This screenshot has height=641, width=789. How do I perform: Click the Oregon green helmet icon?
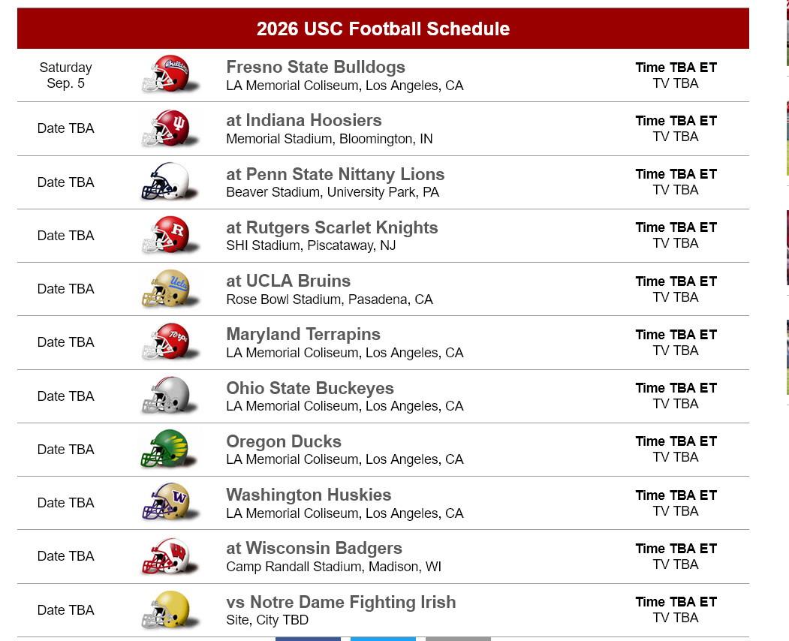pyautogui.click(x=170, y=449)
